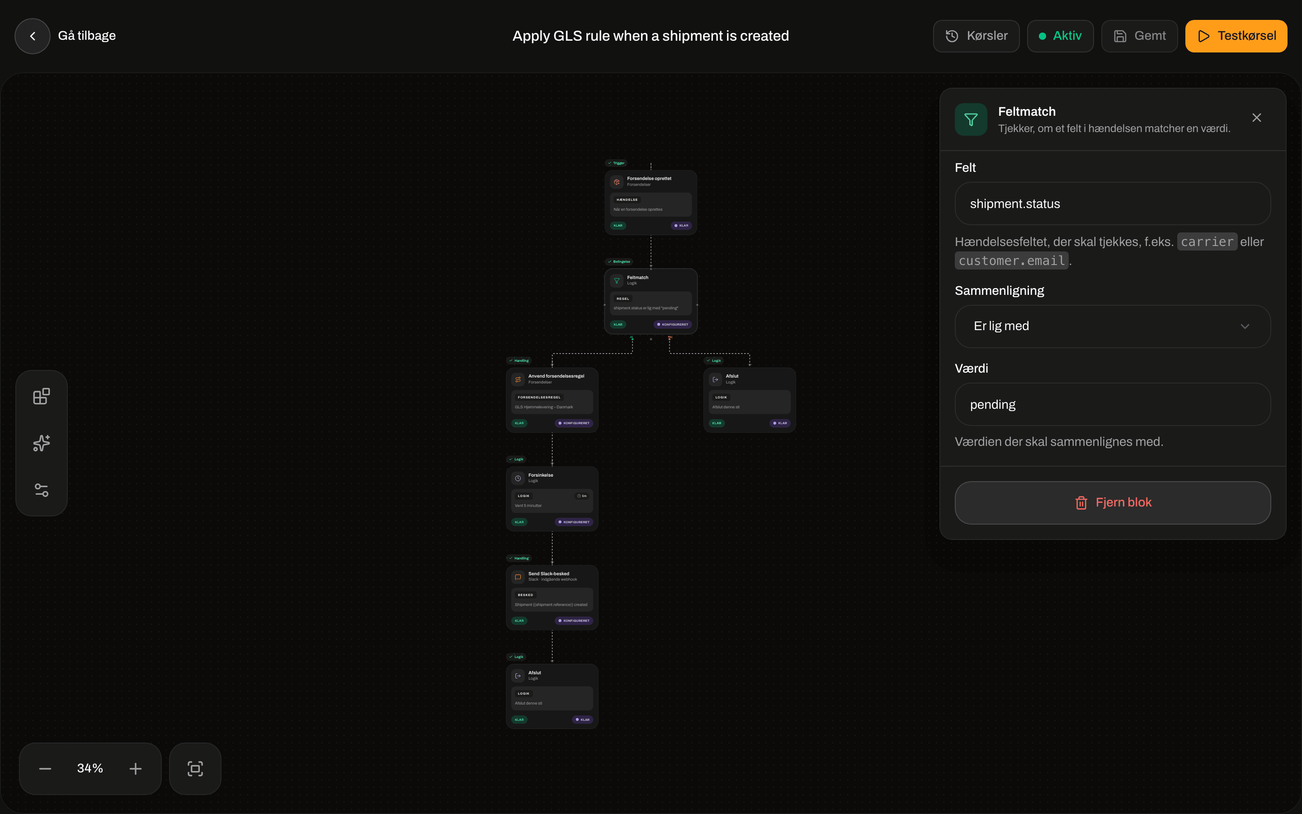Click the 34% zoom level value
The height and width of the screenshot is (814, 1302).
(x=90, y=768)
